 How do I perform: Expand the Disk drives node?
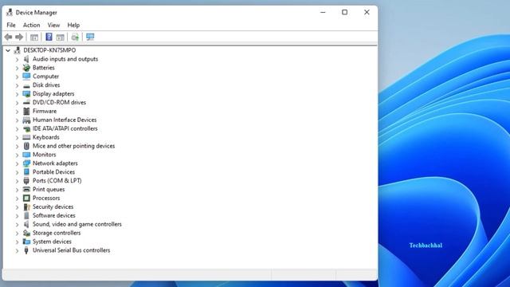(x=17, y=85)
